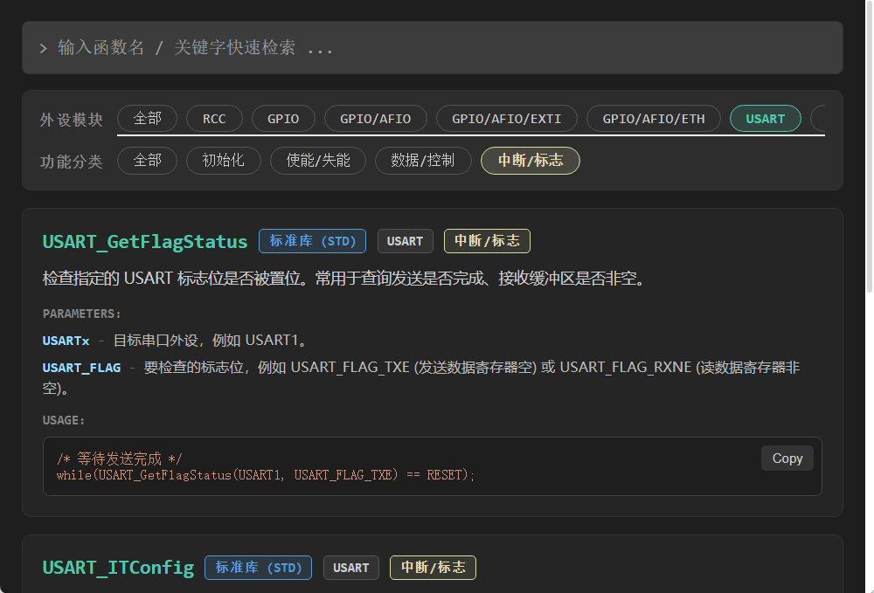
Task: Select the 全部 chip in 功能分类 row
Action: click(147, 161)
